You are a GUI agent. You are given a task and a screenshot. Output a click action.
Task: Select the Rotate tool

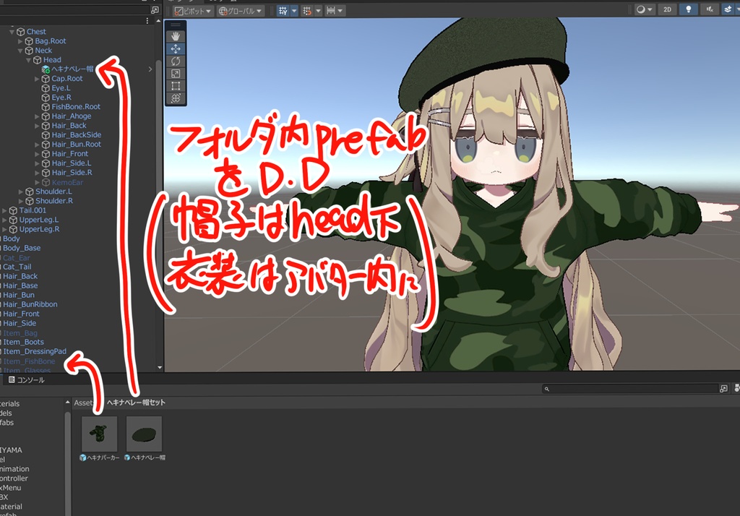point(176,61)
